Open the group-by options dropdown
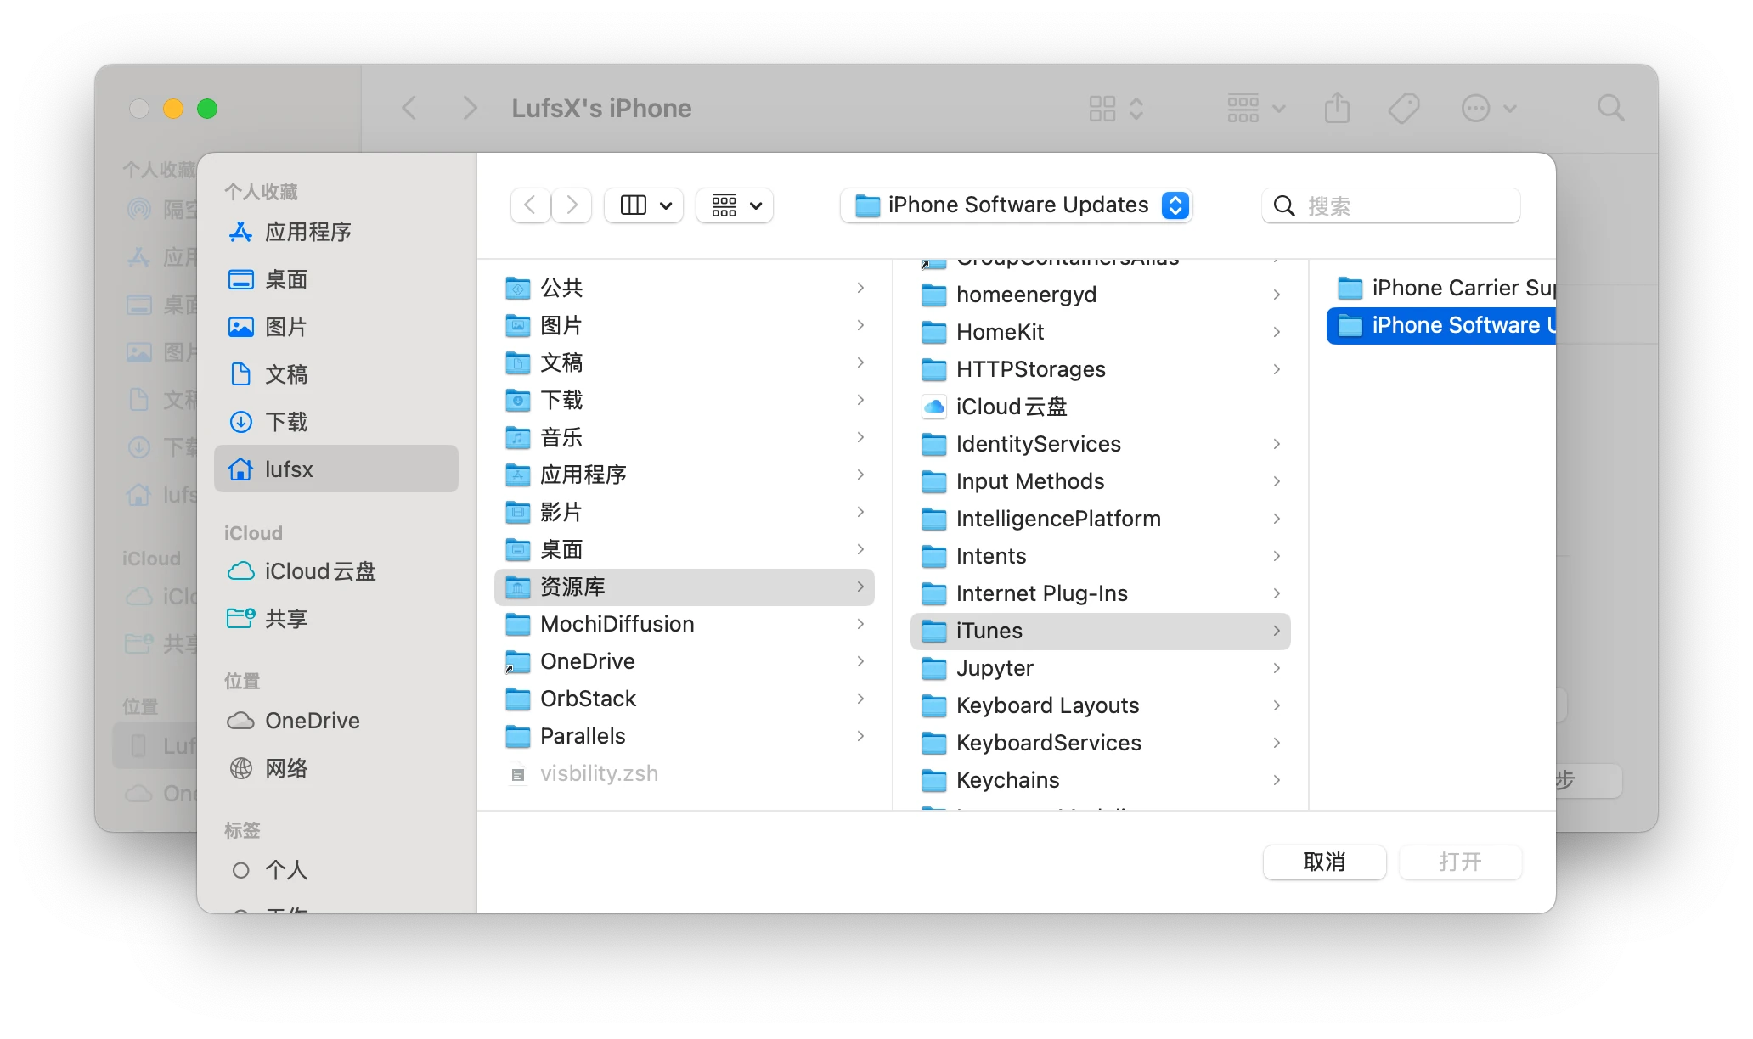The height and width of the screenshot is (1039, 1753). pos(735,205)
